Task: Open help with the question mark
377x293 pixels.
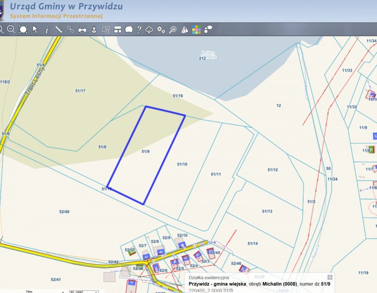Action: tap(139, 29)
